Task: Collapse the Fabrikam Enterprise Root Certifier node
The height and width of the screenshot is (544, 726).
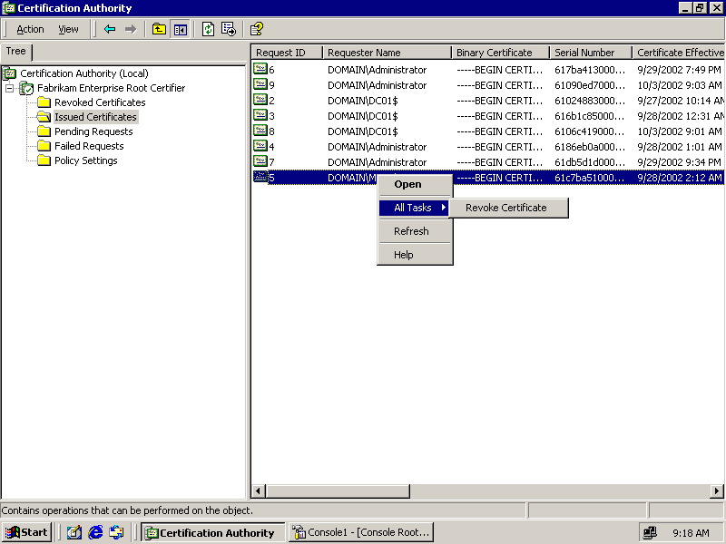Action: 9,88
